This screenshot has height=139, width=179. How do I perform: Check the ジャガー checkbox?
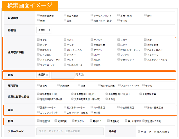[65, 54]
